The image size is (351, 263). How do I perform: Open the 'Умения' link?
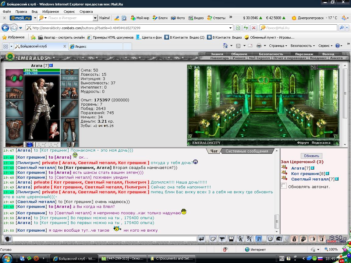pyautogui.click(x=239, y=58)
